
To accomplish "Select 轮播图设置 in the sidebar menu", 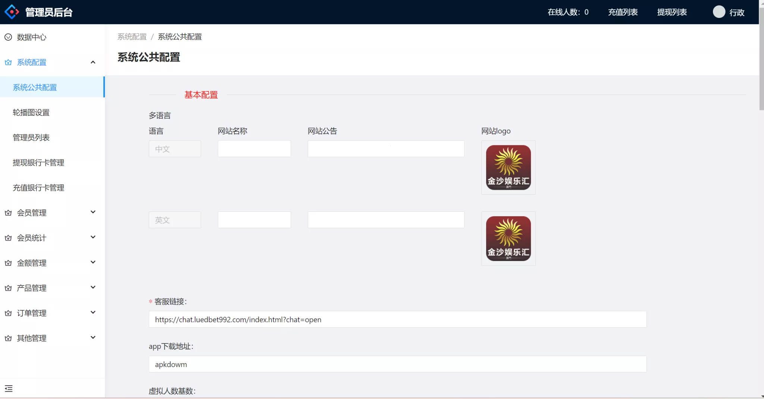I will pyautogui.click(x=31, y=112).
